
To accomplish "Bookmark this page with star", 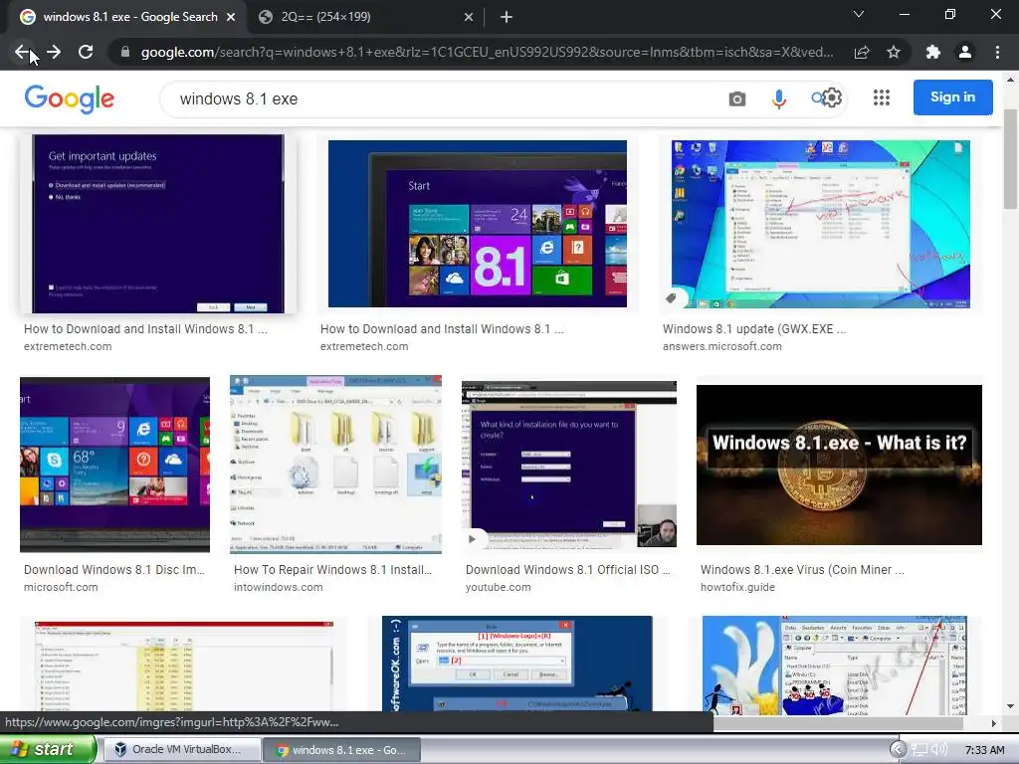I will click(894, 52).
